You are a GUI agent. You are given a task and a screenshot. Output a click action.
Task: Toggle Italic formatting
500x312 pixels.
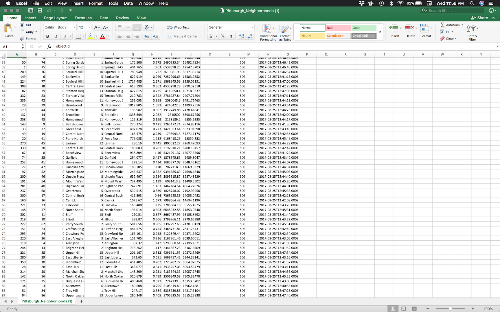56,36
